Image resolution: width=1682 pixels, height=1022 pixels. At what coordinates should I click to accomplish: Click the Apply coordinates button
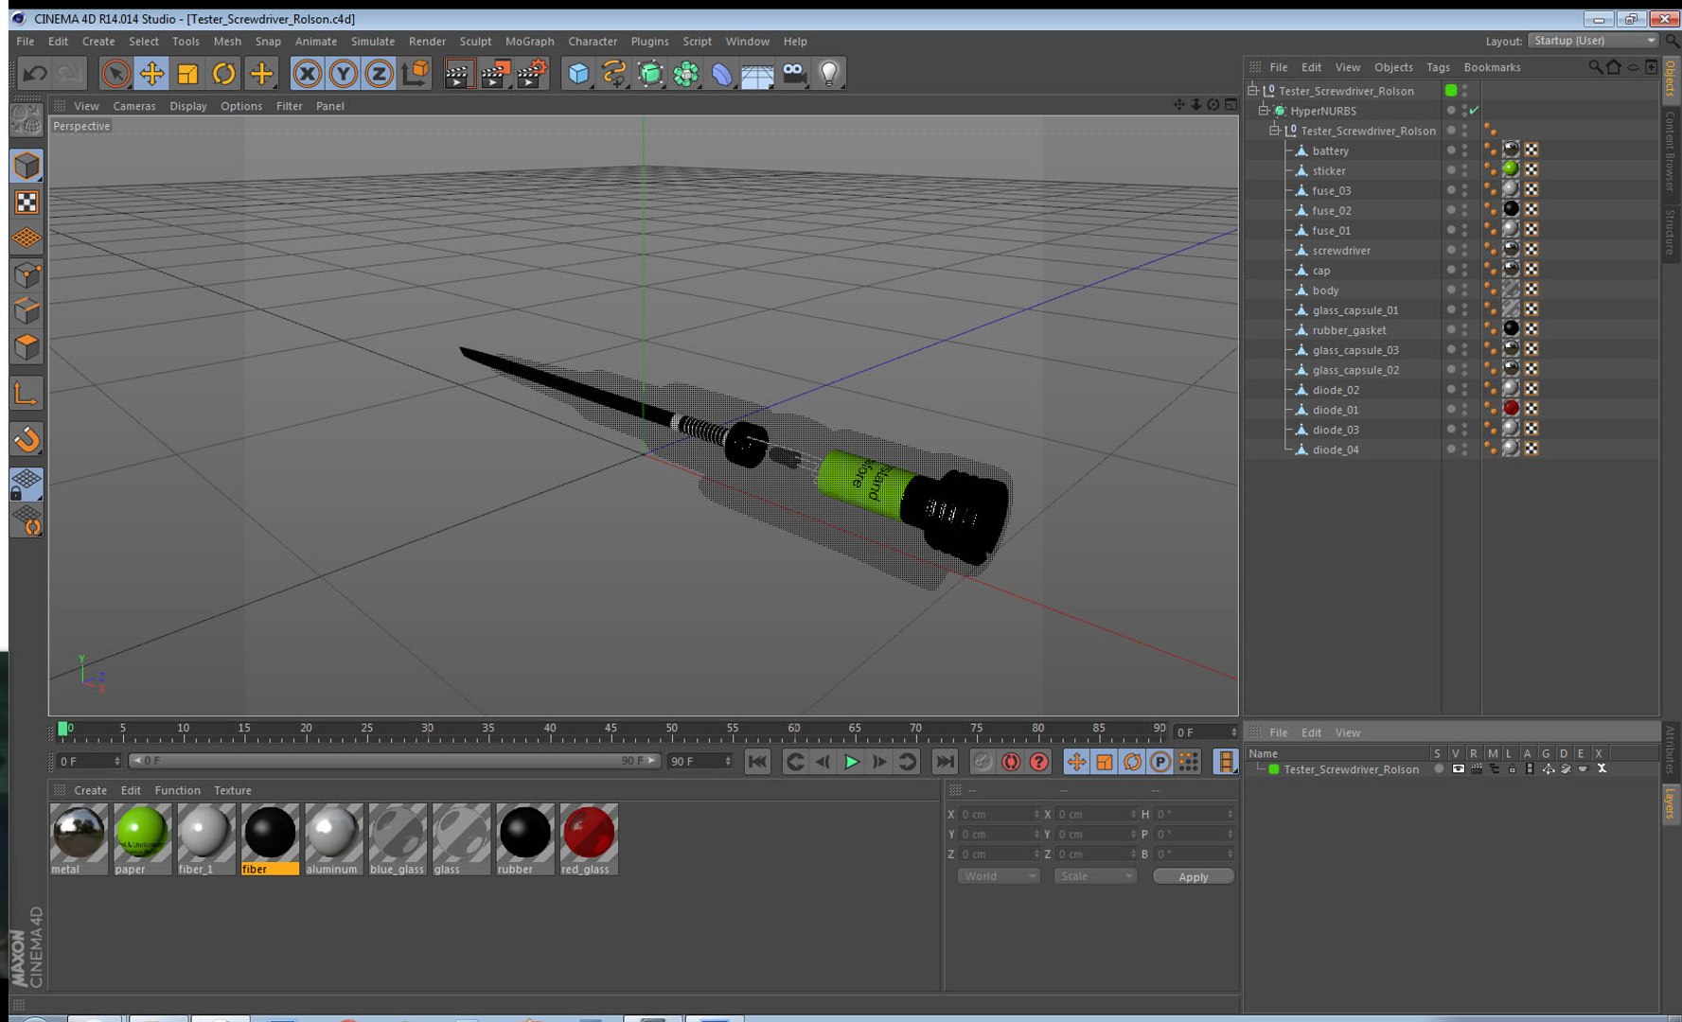click(1193, 876)
